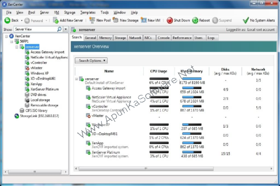Open the File menu

[x=8, y=13]
